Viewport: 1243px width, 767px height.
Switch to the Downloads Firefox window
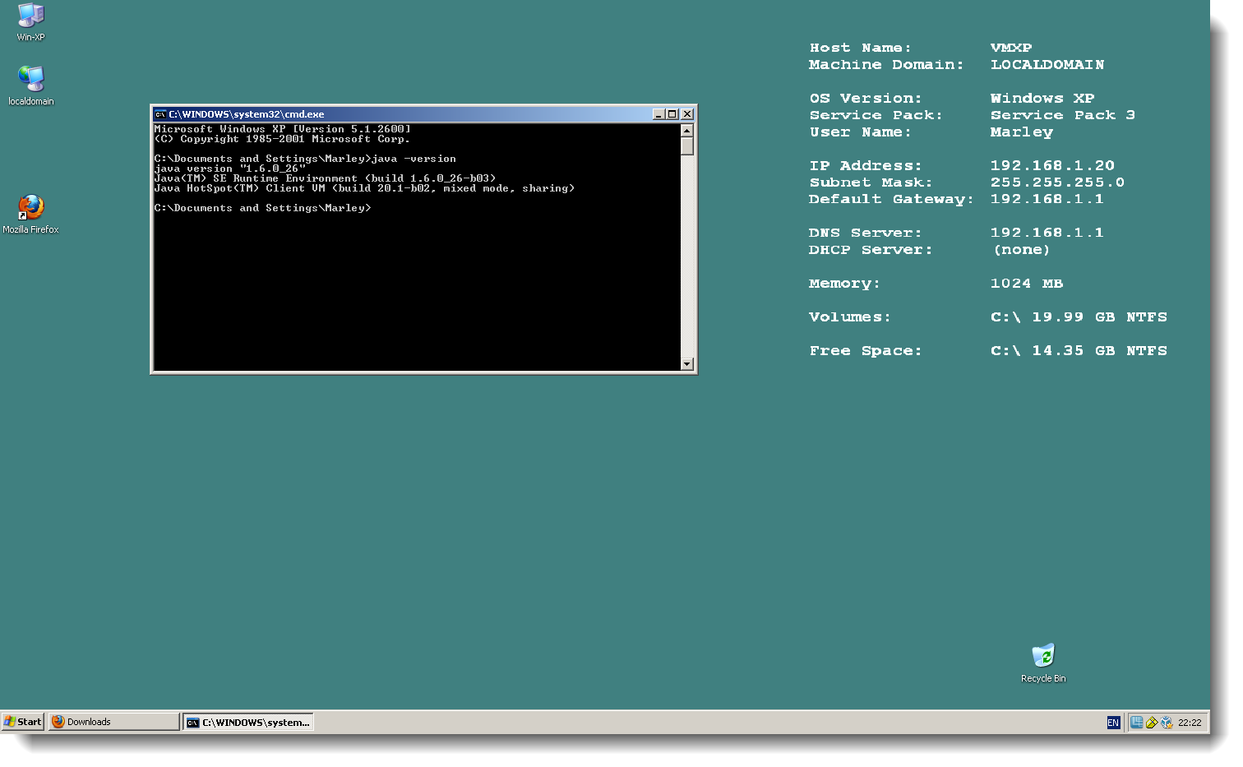(x=113, y=721)
